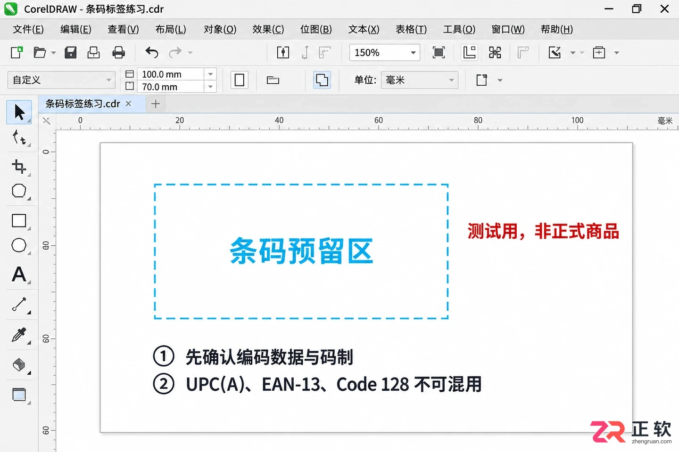This screenshot has width=679, height=452.
Task: Undo the last action
Action: 151,52
